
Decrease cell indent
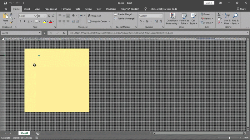pos(74,21)
